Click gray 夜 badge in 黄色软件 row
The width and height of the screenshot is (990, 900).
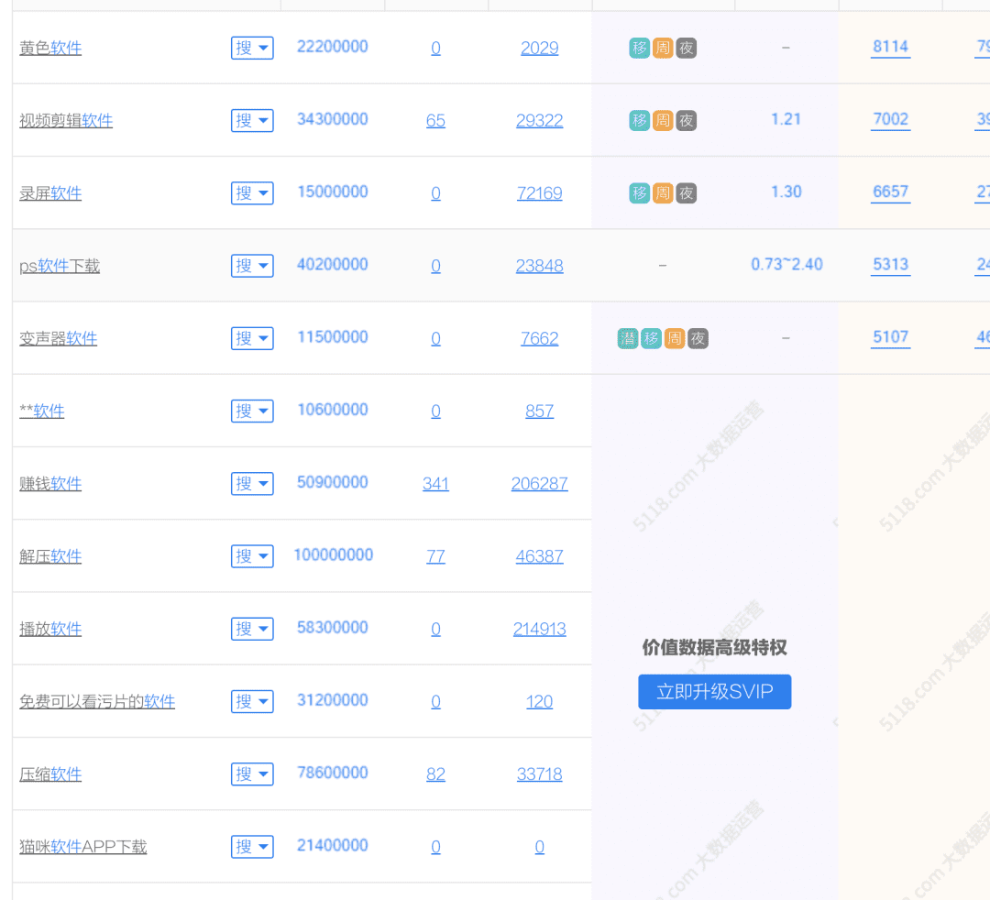click(687, 48)
